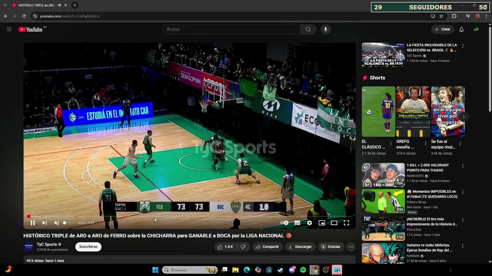
Task: Open TyC Sports channel name link
Action: click(47, 245)
